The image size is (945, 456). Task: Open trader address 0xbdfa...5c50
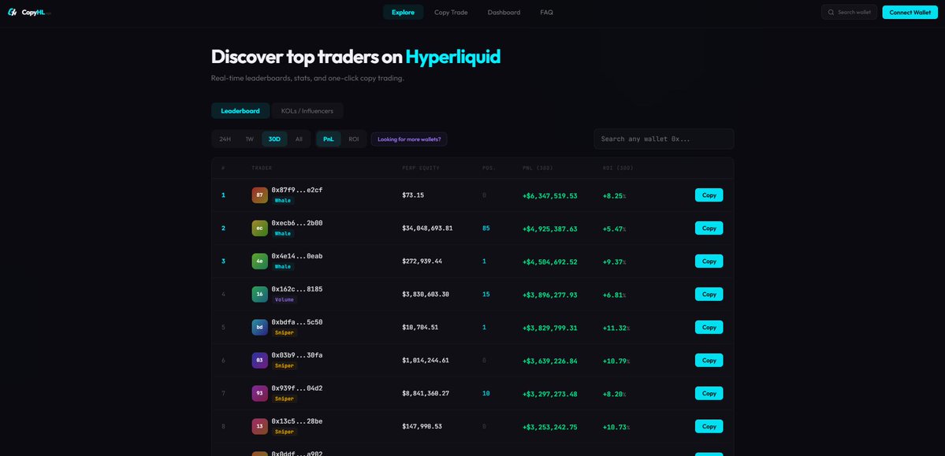[x=297, y=322]
